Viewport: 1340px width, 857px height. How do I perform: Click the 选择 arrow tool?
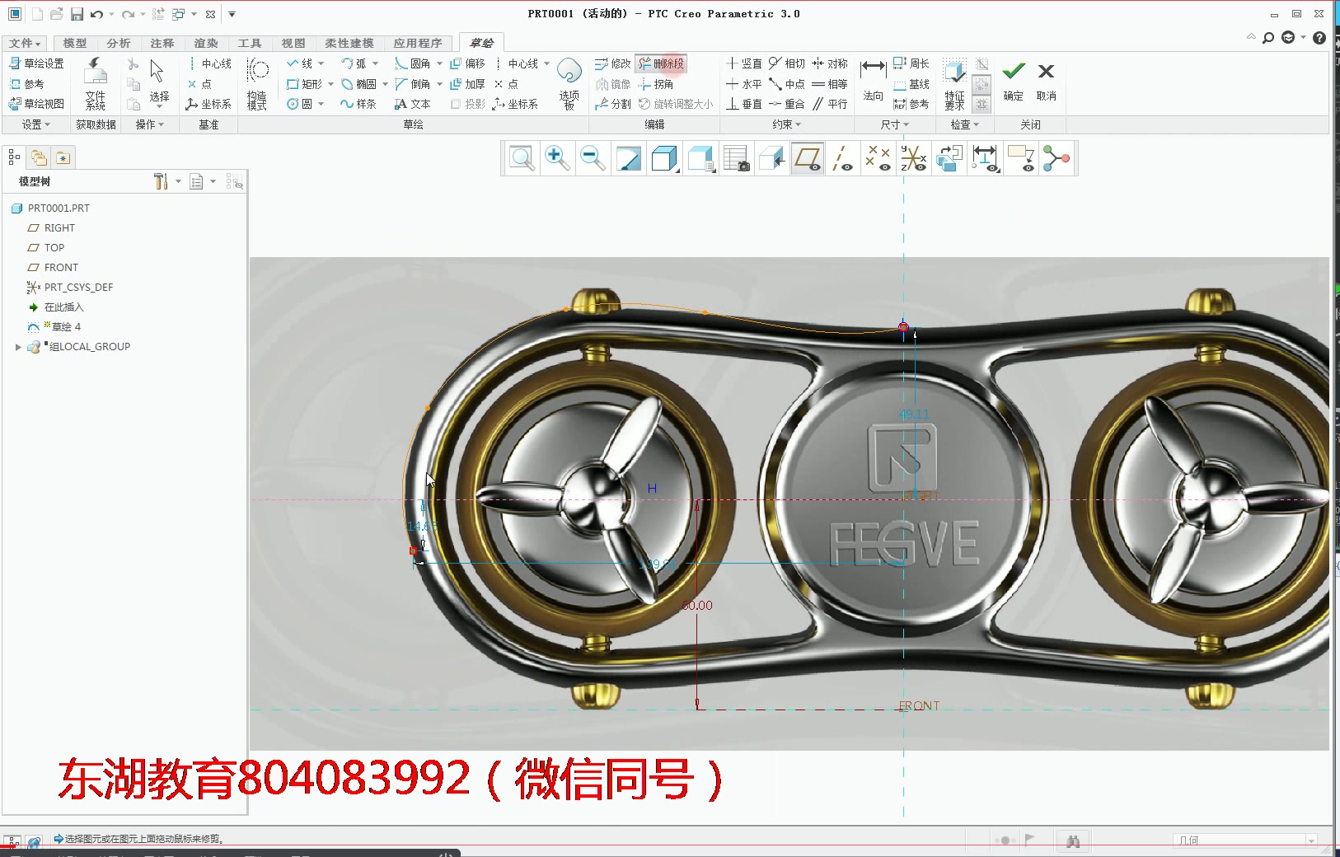coord(158,82)
